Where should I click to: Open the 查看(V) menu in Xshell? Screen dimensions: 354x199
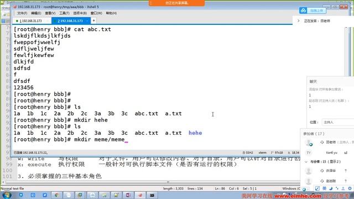pos(50,13)
